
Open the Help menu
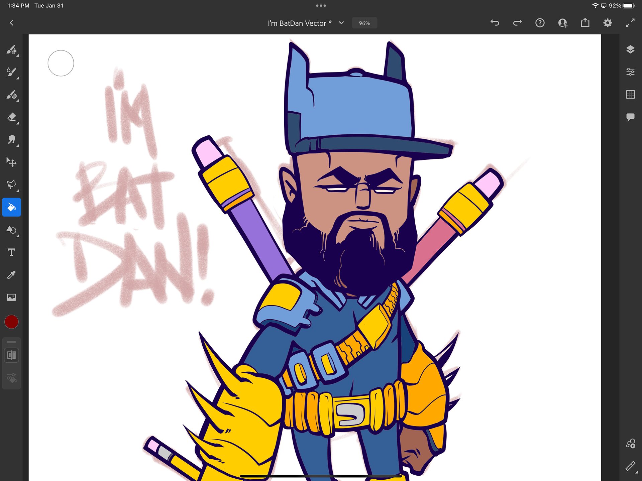coord(540,23)
